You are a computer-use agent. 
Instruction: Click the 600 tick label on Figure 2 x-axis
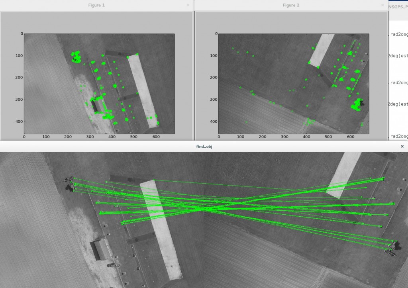pos(351,136)
